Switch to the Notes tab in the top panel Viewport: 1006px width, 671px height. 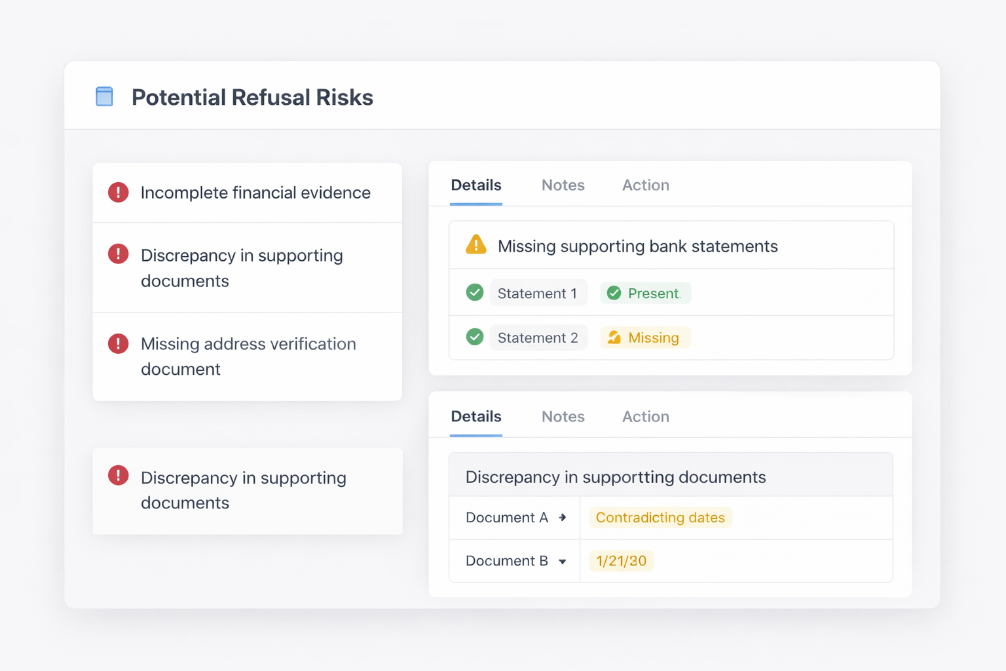pyautogui.click(x=563, y=185)
